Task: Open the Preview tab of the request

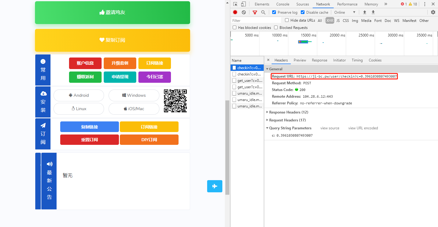Action: (x=300, y=60)
